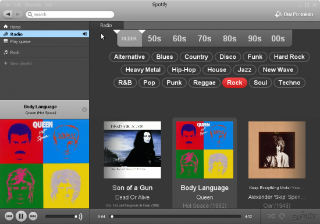This screenshot has height=224, width=320.
Task: Toggle the Techno genre
Action: tap(289, 83)
